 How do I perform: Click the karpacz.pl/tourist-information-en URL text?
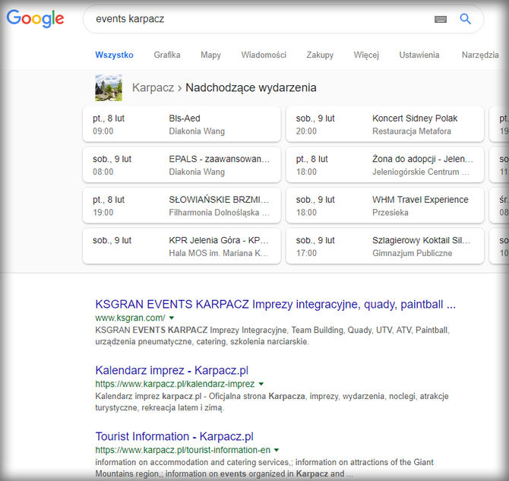click(x=183, y=450)
